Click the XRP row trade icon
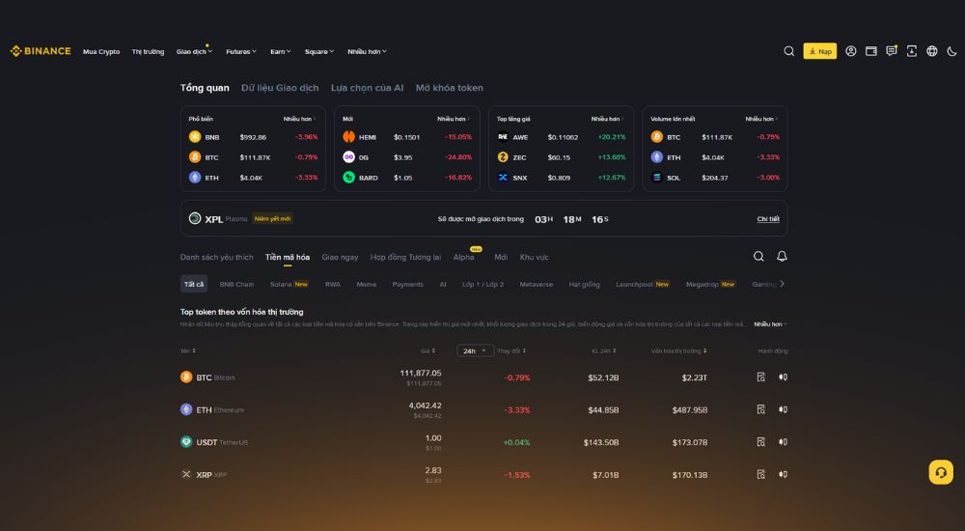965x531 pixels. coord(783,474)
